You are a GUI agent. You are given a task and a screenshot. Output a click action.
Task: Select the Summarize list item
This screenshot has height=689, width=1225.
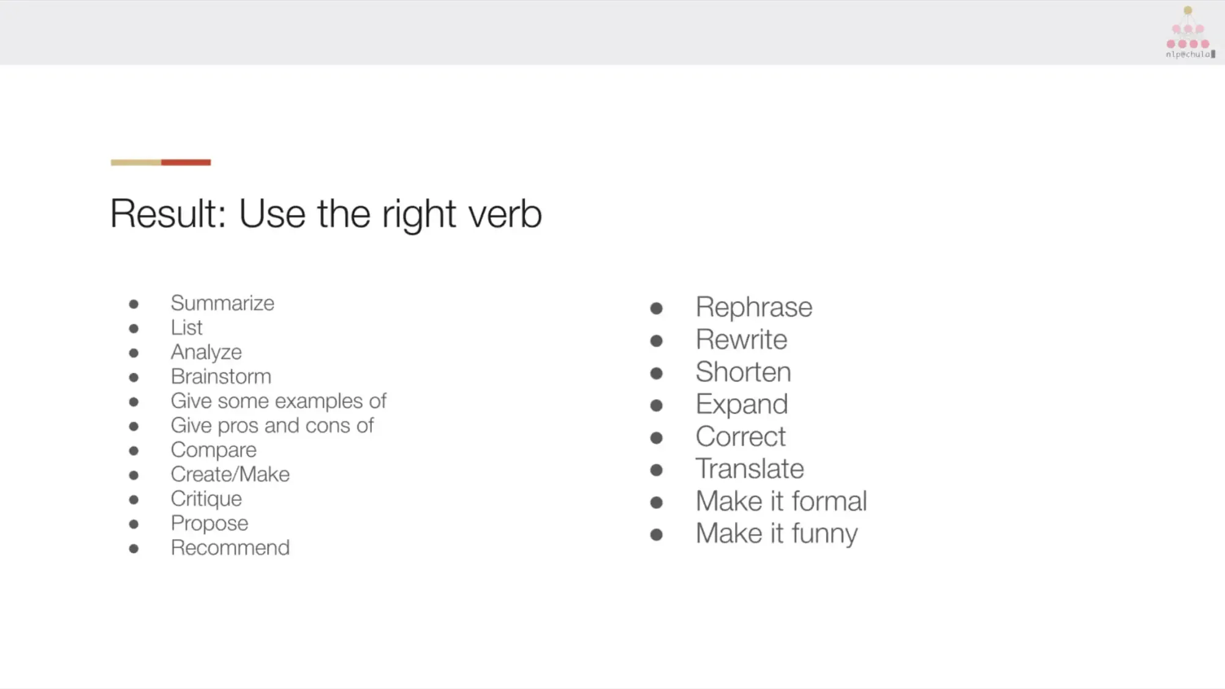222,303
